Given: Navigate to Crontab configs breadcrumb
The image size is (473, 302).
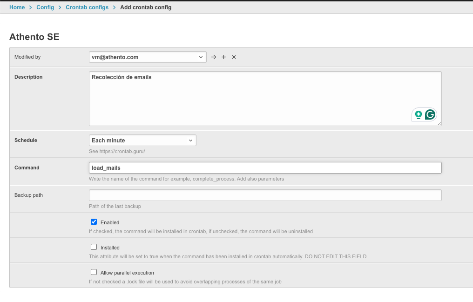Looking at the screenshot, I should pyautogui.click(x=87, y=7).
